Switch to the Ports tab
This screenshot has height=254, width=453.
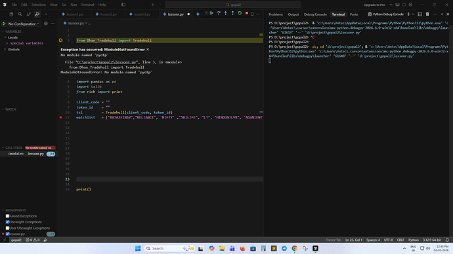pos(354,14)
